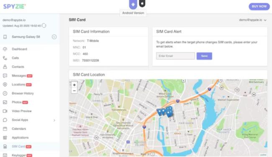The width and height of the screenshot is (272, 157).
Task: Click the BUY NOW button
Action: click(x=259, y=6)
